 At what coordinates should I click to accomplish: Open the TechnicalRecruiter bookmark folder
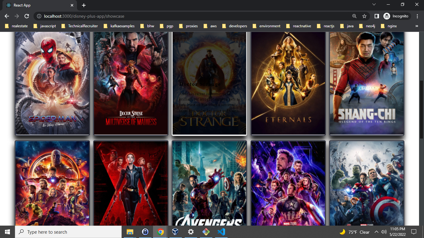[x=80, y=26]
